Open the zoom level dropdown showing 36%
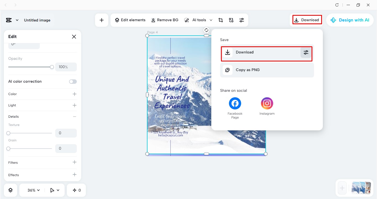The height and width of the screenshot is (199, 377). (x=33, y=190)
